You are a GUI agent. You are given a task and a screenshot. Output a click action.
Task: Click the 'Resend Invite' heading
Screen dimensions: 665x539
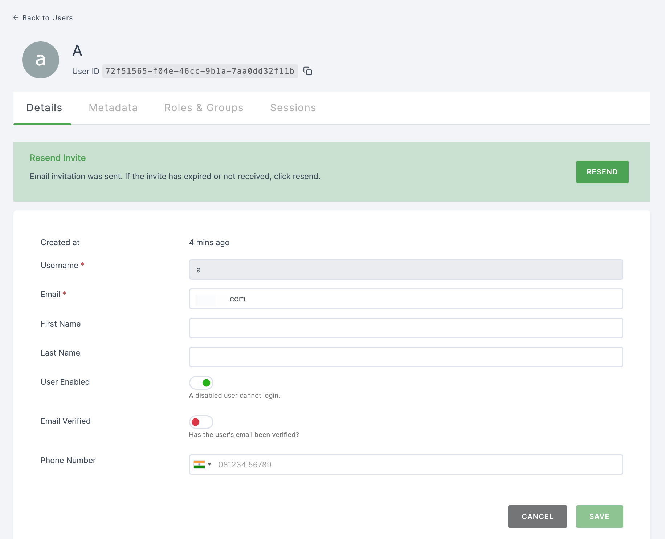[x=58, y=158]
